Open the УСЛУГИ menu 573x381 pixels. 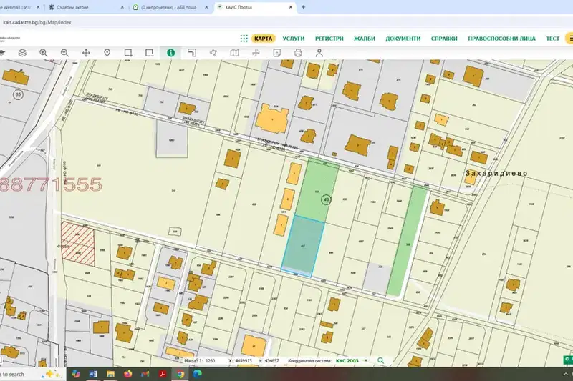click(x=294, y=39)
